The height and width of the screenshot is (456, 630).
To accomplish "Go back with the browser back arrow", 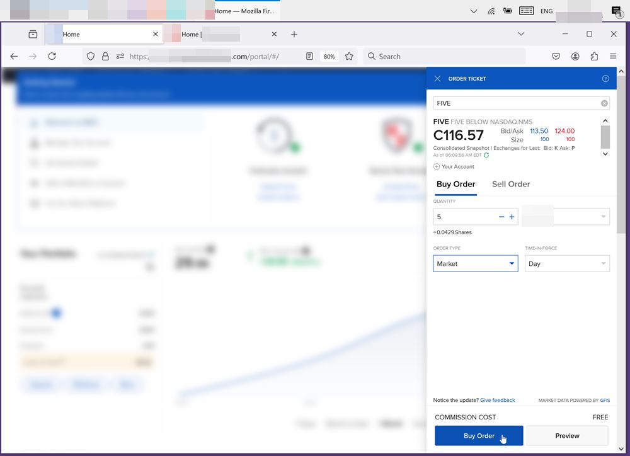I will pyautogui.click(x=14, y=56).
